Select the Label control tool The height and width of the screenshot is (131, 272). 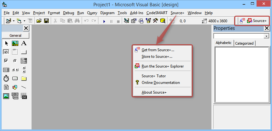24,43
